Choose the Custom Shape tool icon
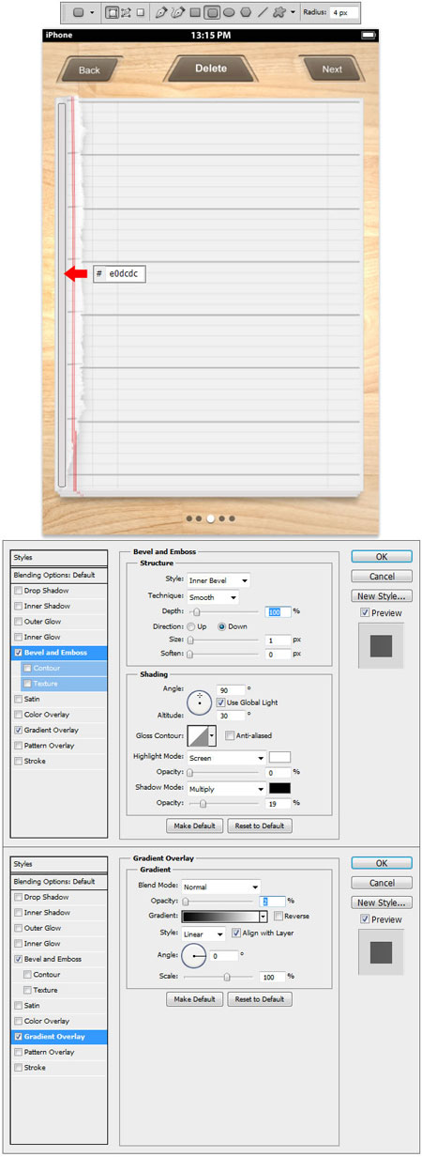The width and height of the screenshot is (422, 1157). click(279, 13)
